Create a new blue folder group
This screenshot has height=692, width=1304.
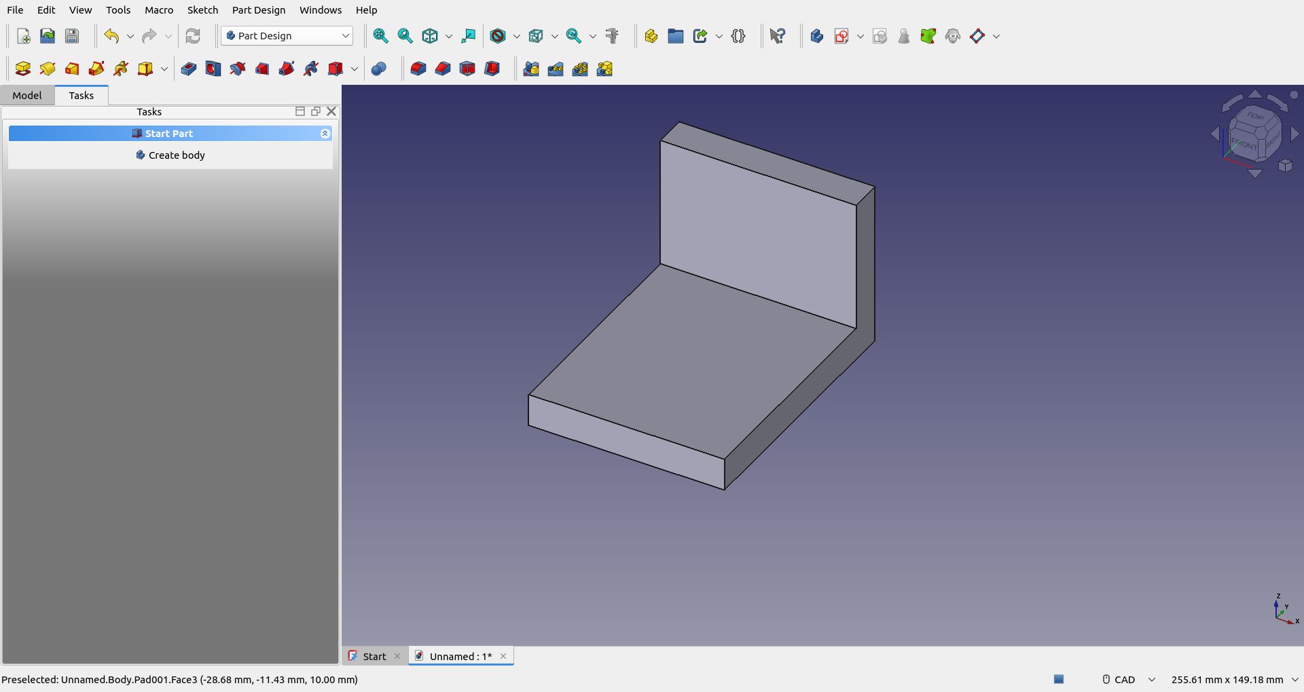click(x=675, y=36)
